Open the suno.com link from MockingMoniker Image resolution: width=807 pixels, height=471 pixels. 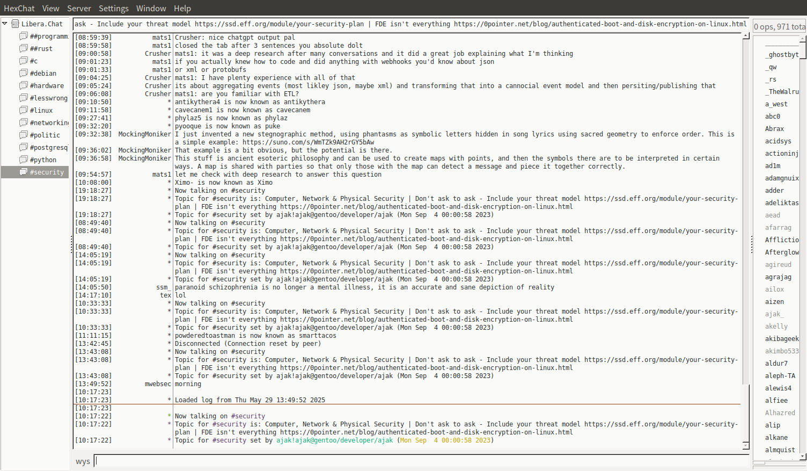[x=309, y=142]
